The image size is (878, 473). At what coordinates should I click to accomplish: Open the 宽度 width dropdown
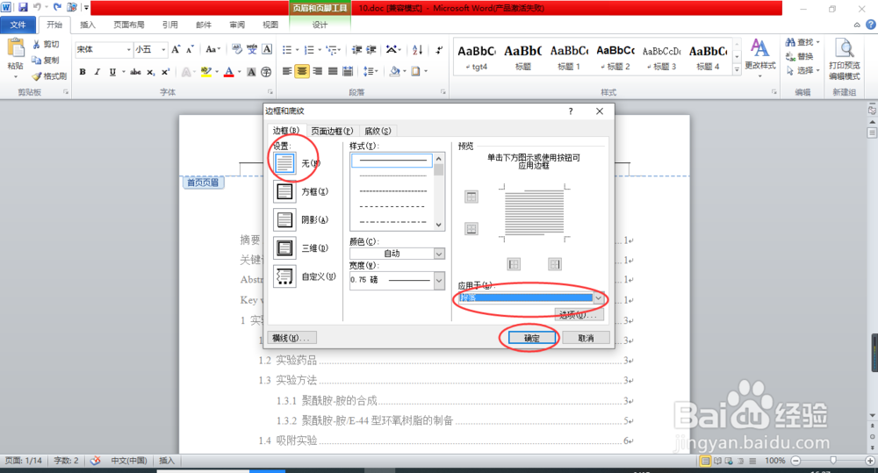click(x=439, y=280)
